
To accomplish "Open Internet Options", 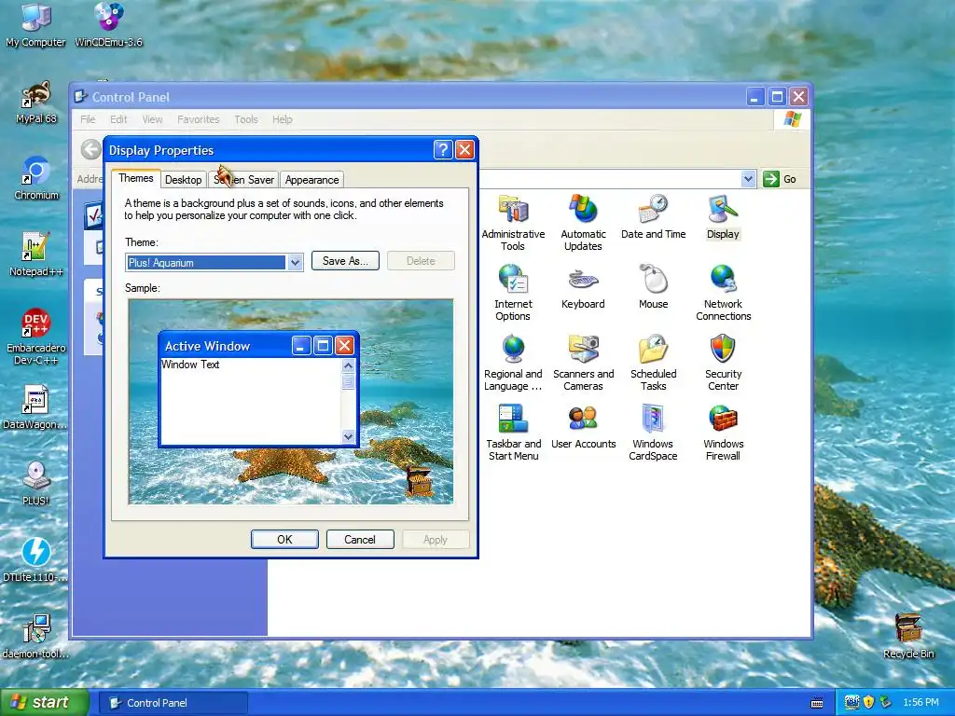I will click(513, 293).
